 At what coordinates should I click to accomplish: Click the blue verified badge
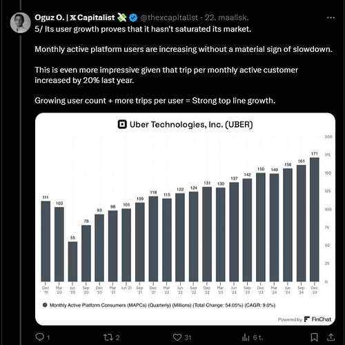133,18
